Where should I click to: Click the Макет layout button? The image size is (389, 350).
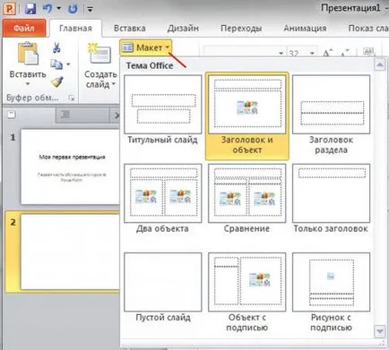coord(145,47)
